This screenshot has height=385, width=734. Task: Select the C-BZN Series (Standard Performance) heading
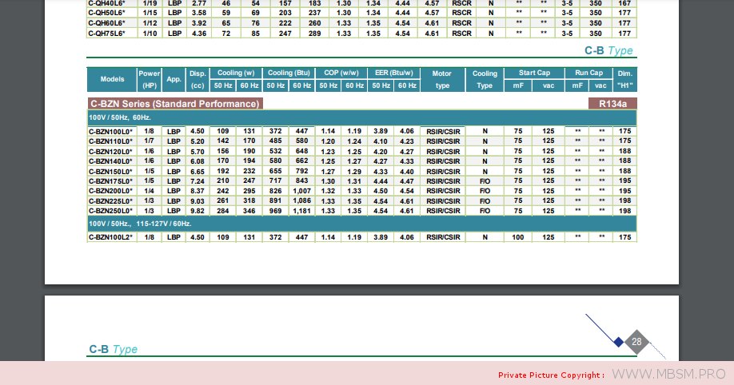point(175,104)
